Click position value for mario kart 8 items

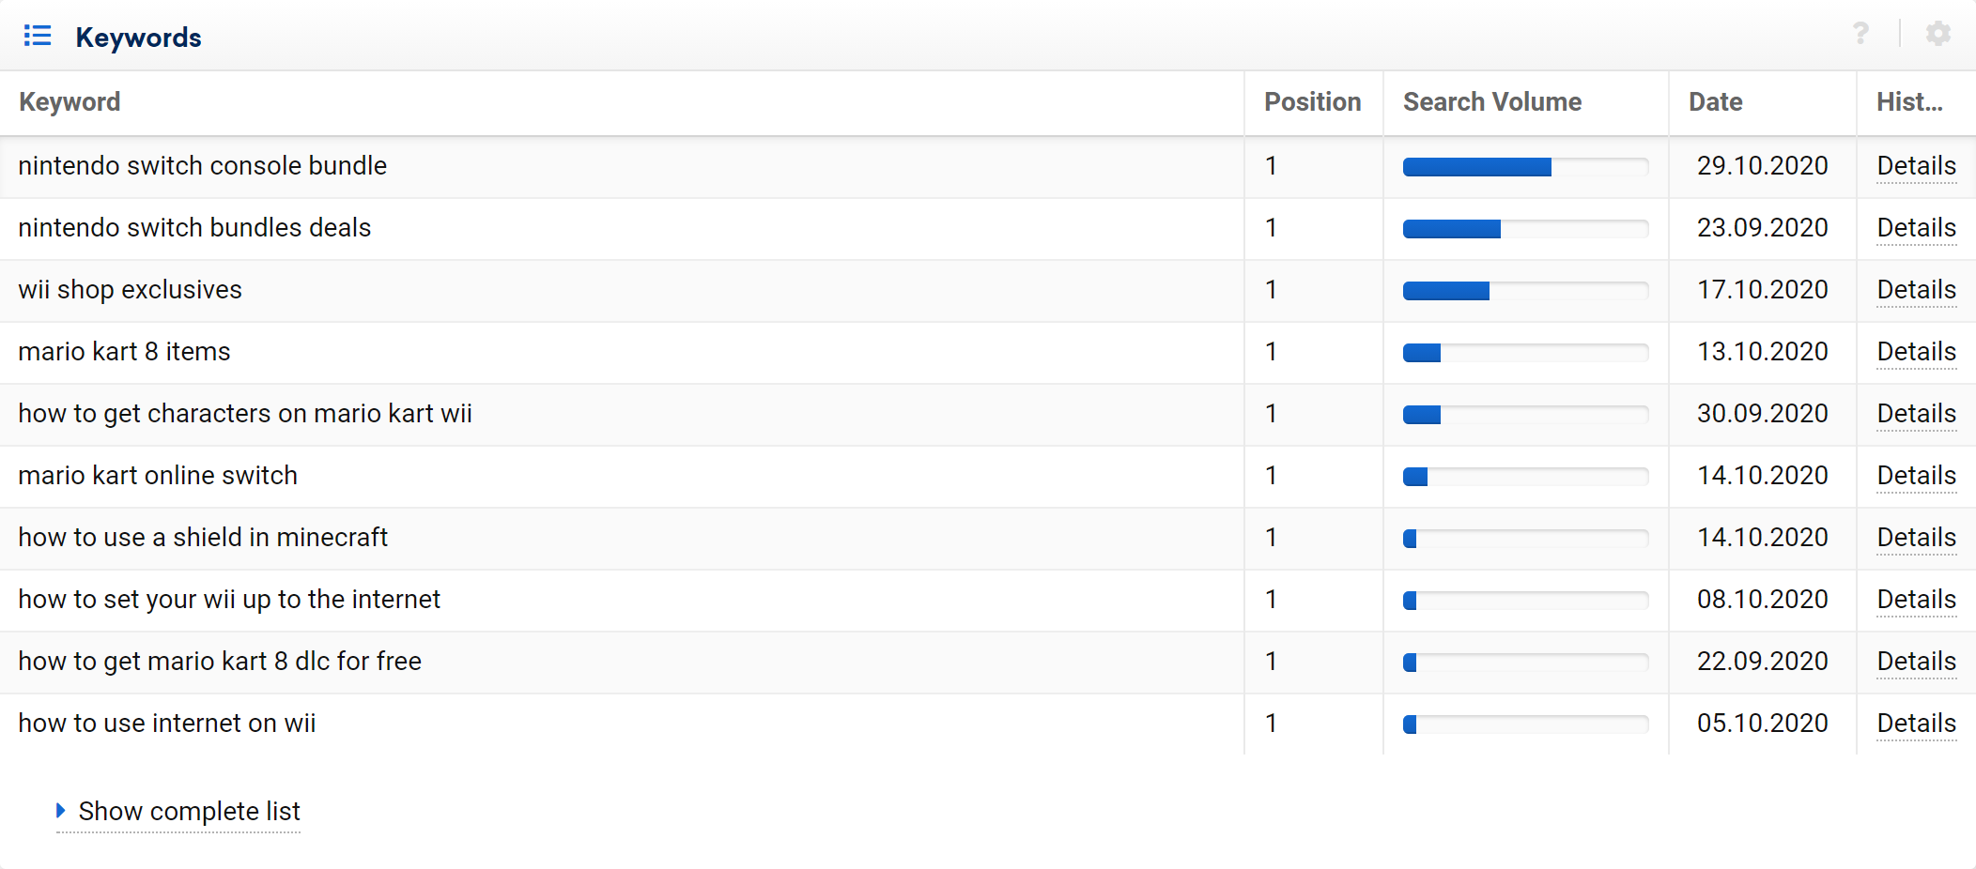click(1271, 352)
